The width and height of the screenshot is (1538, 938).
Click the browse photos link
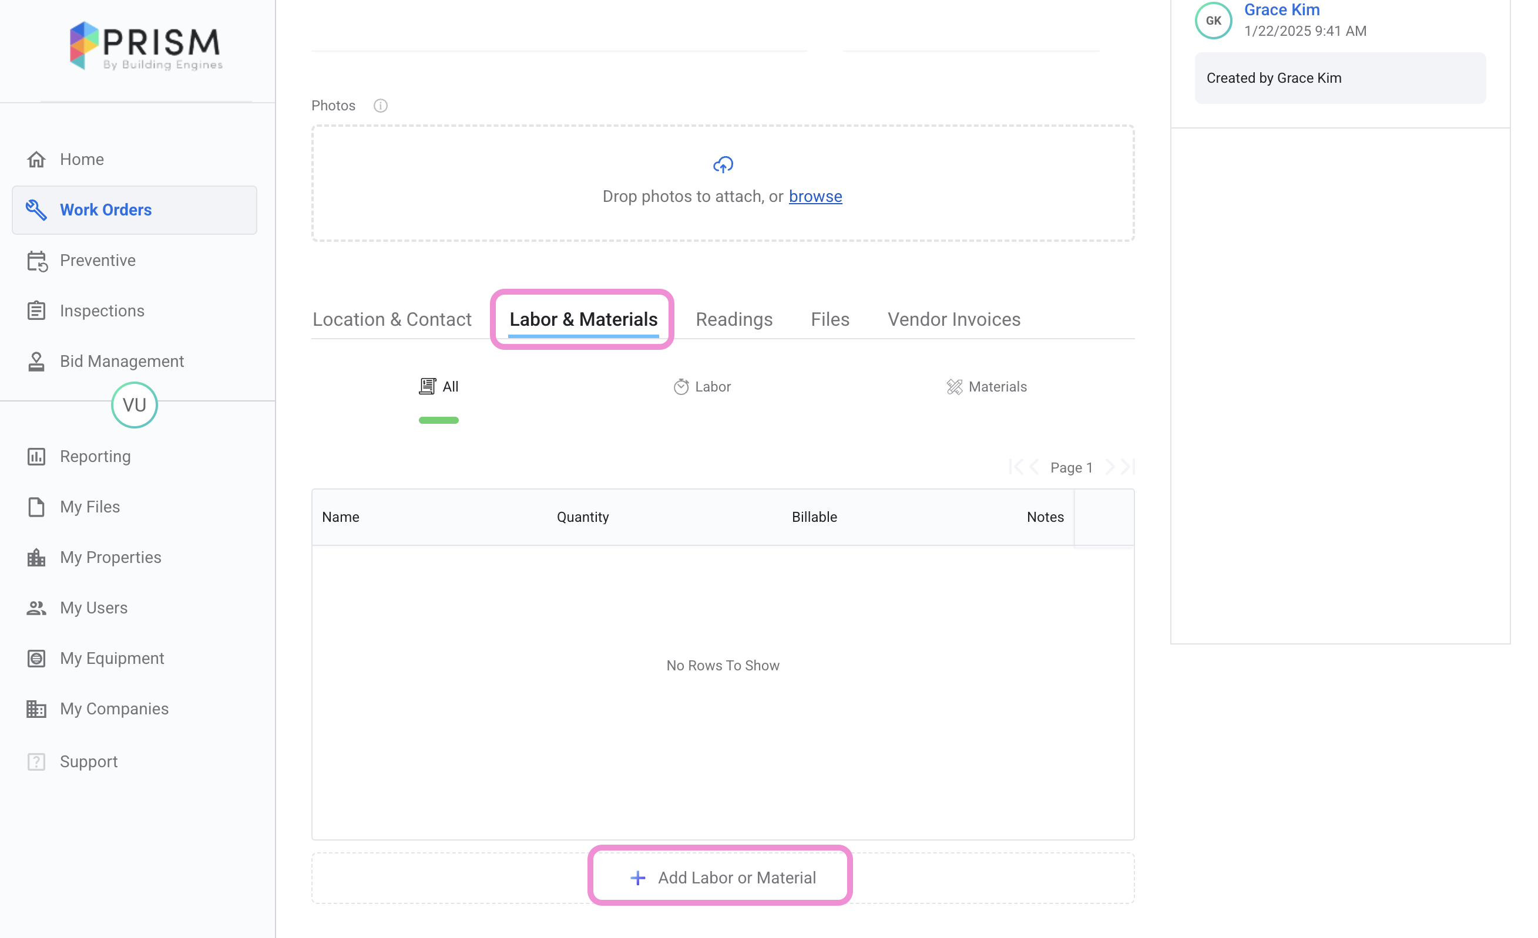click(815, 197)
